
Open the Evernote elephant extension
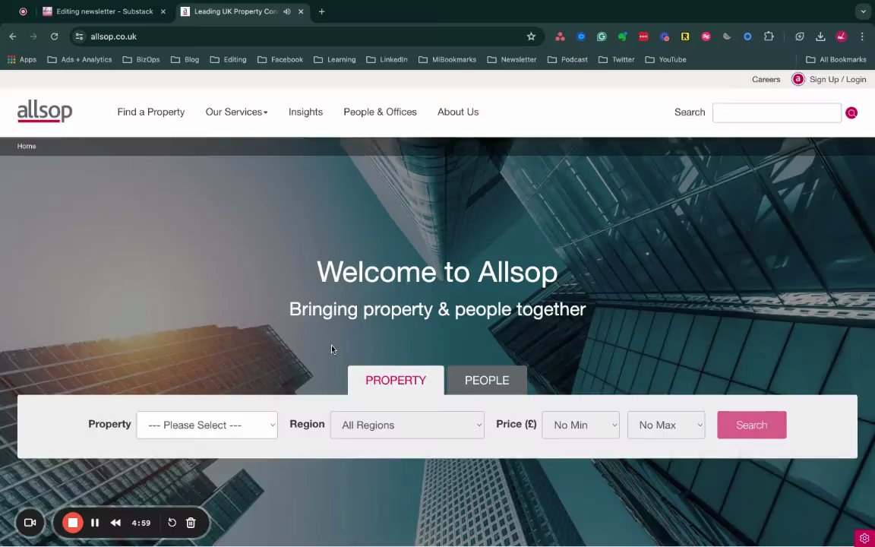point(622,36)
